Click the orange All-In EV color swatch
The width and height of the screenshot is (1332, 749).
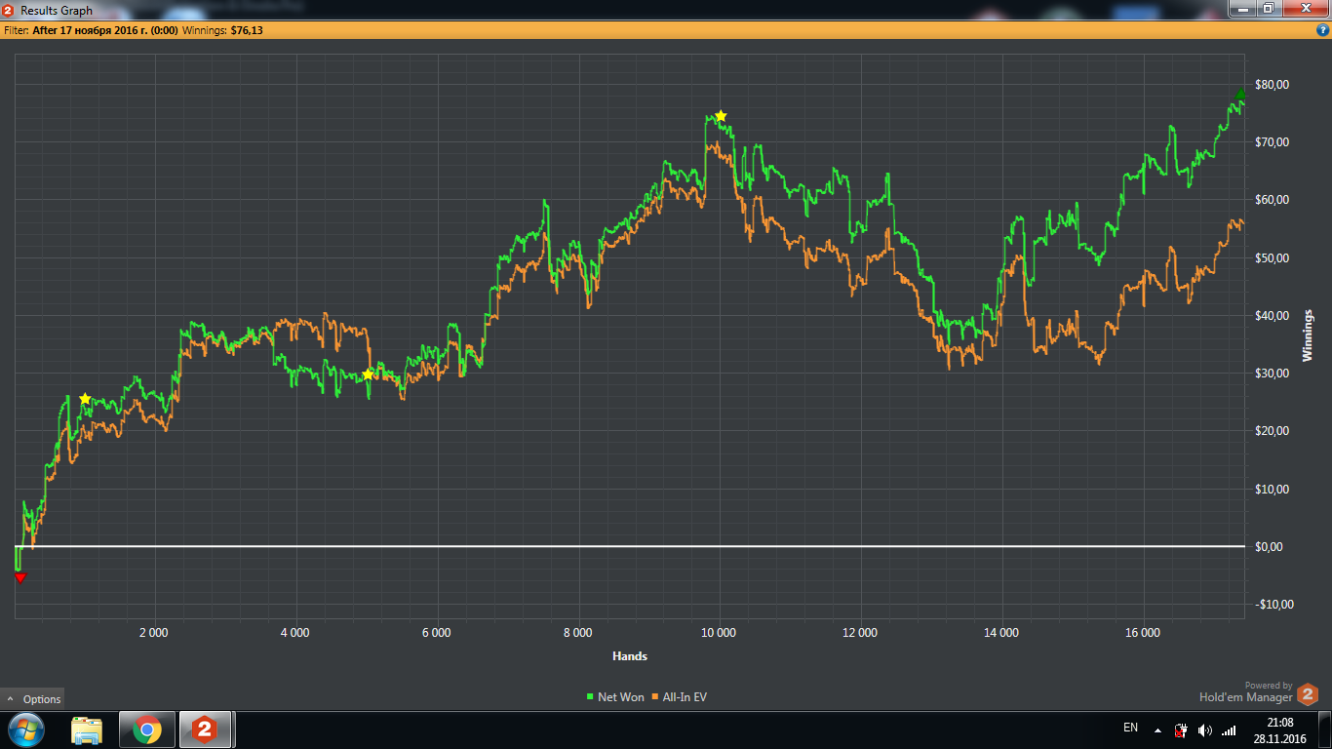654,697
